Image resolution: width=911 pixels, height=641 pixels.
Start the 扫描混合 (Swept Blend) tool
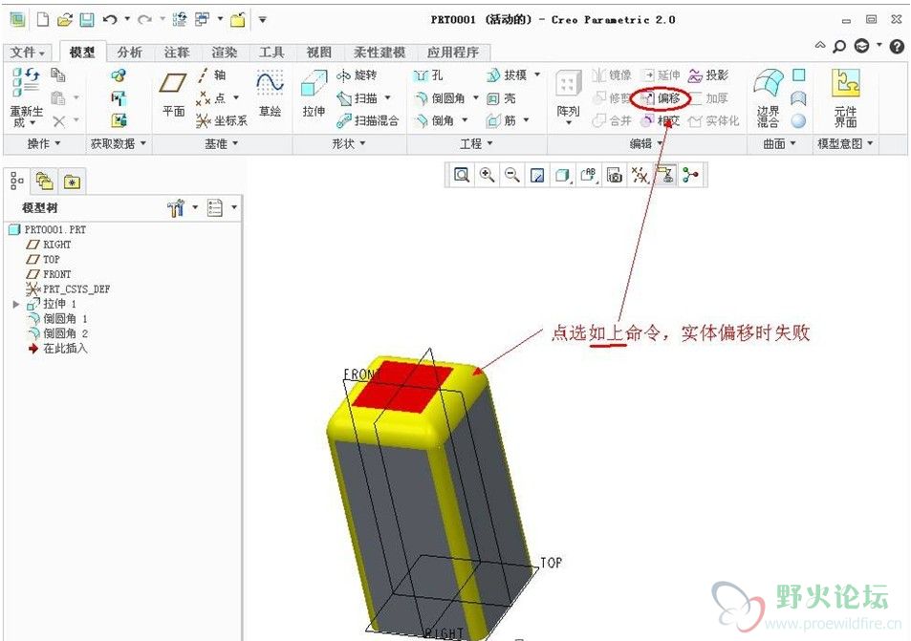(x=367, y=120)
